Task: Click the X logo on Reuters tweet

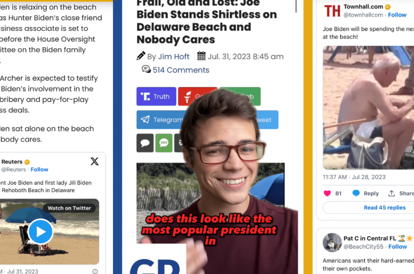Action: (94, 161)
